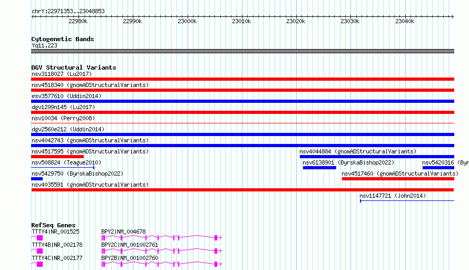Screen dimensions: 469x270
Task: Open variant label nsv4517595 (gnomADStructuralVariants)
Action: pos(90,151)
